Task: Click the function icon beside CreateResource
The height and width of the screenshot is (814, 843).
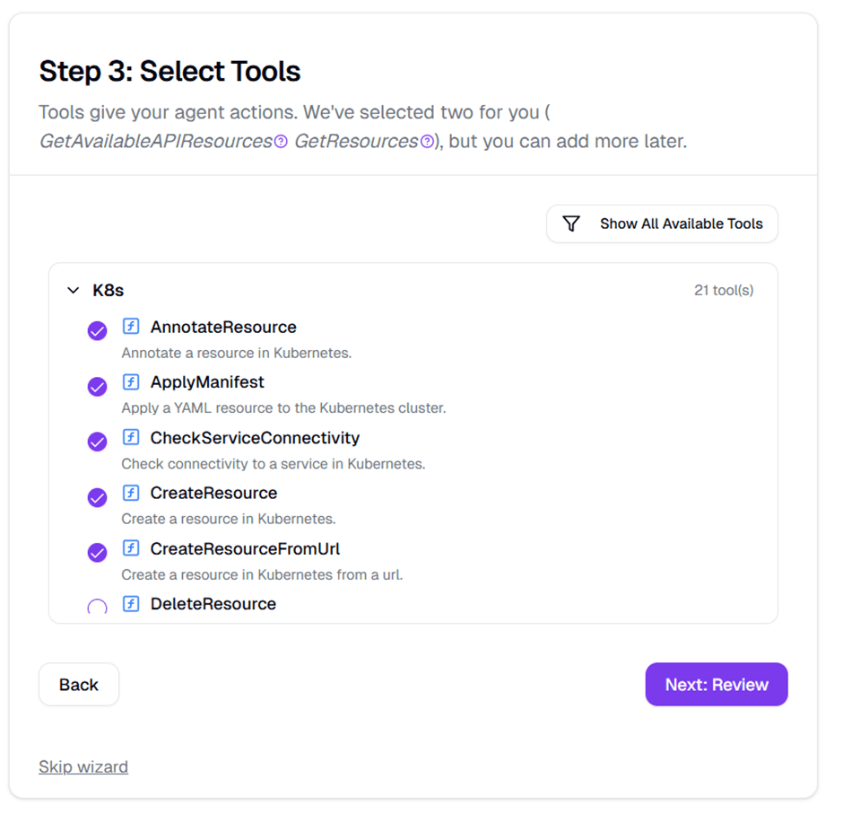Action: coord(131,493)
